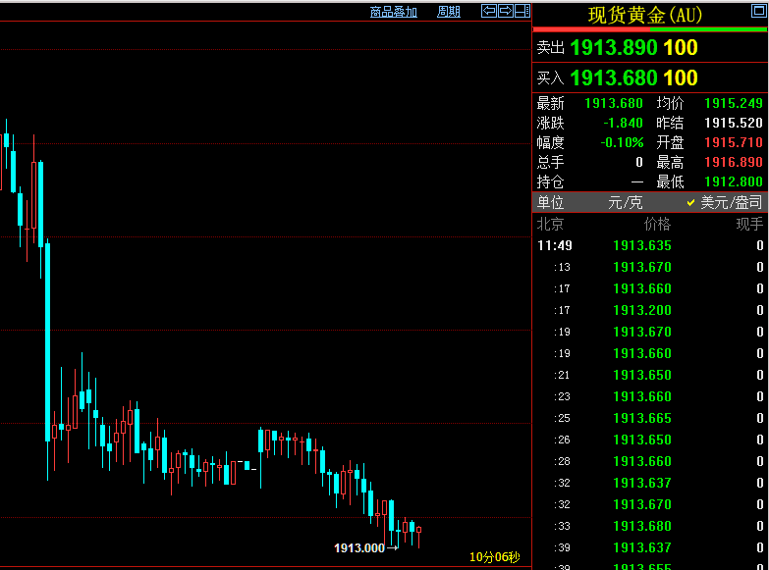Click the 1913.000 low price marker on chart
Viewport: 769px width, 570px height.
click(359, 547)
